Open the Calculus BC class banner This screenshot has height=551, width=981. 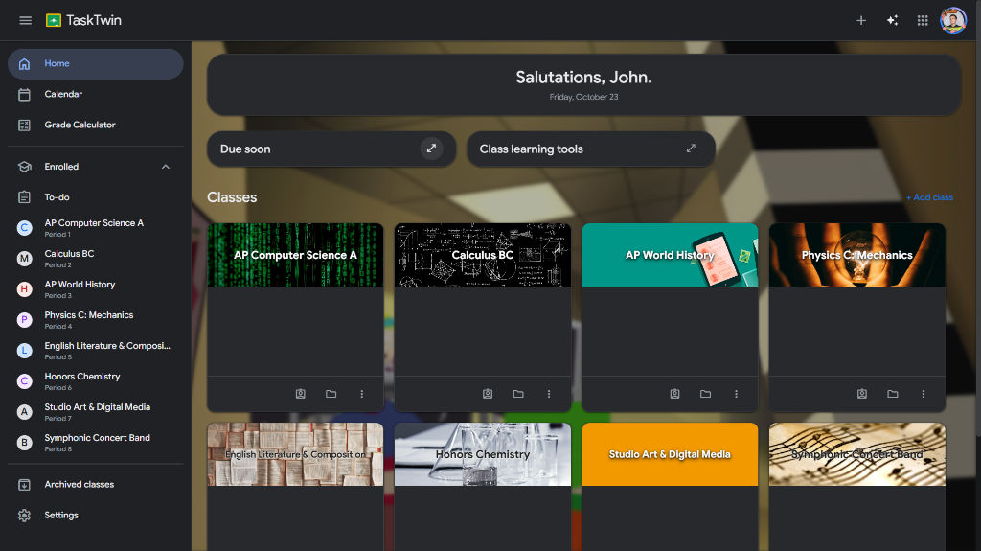(x=483, y=255)
